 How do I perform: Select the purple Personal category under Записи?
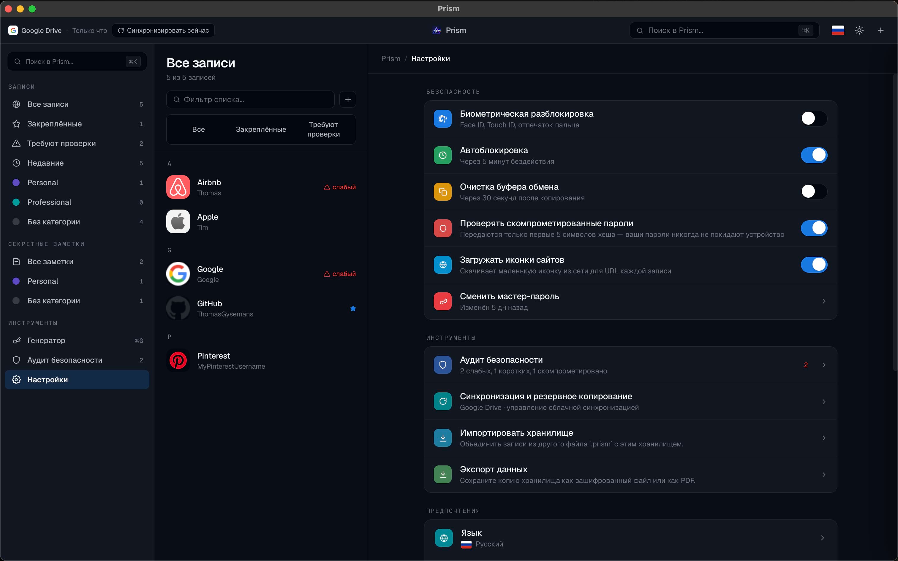pyautogui.click(x=77, y=183)
